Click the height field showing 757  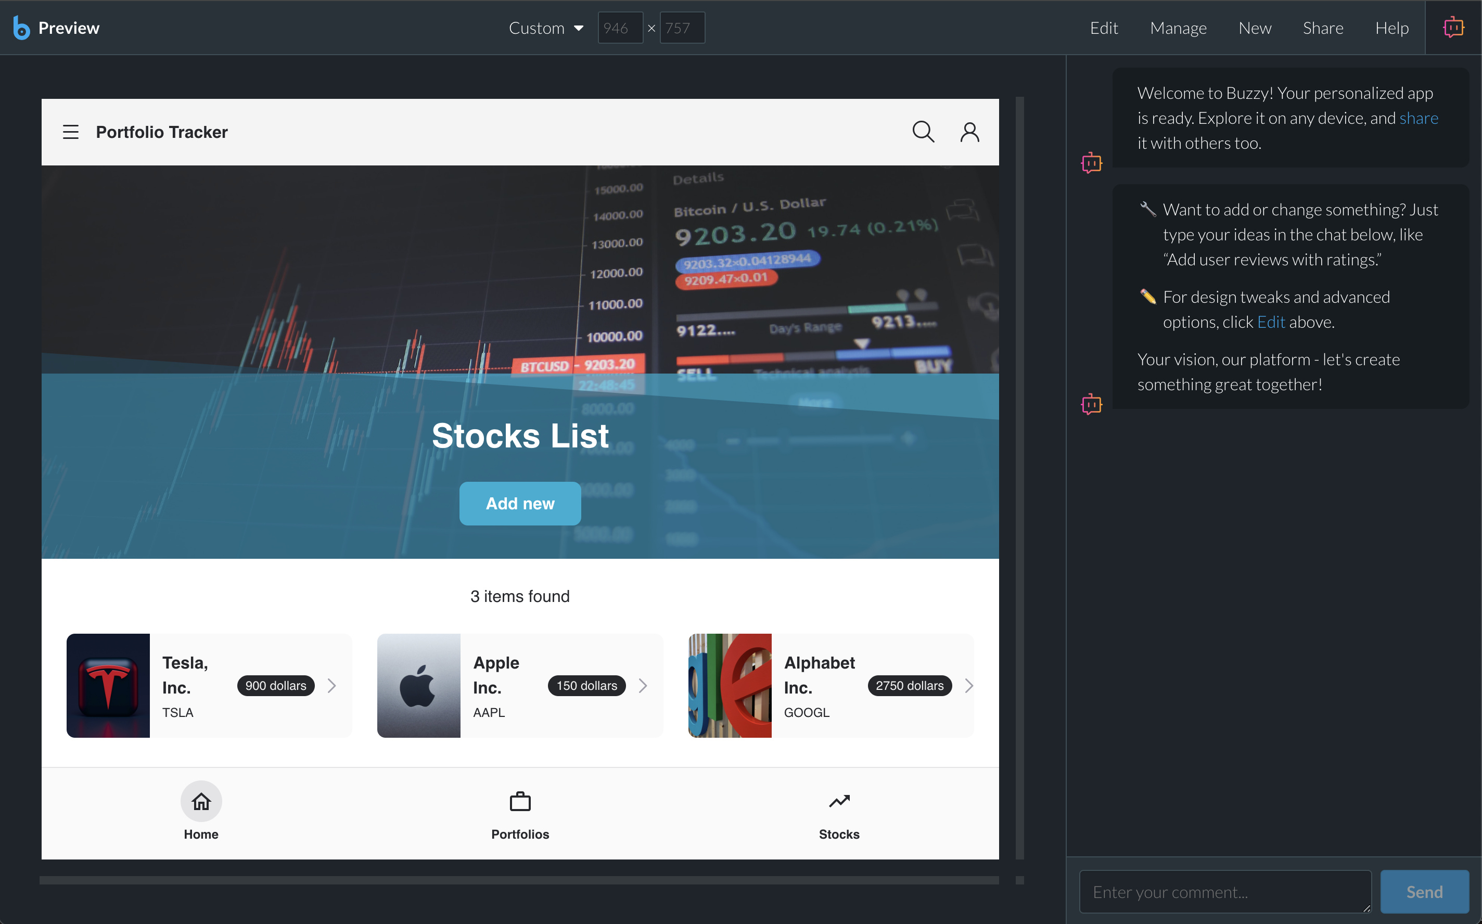[682, 28]
